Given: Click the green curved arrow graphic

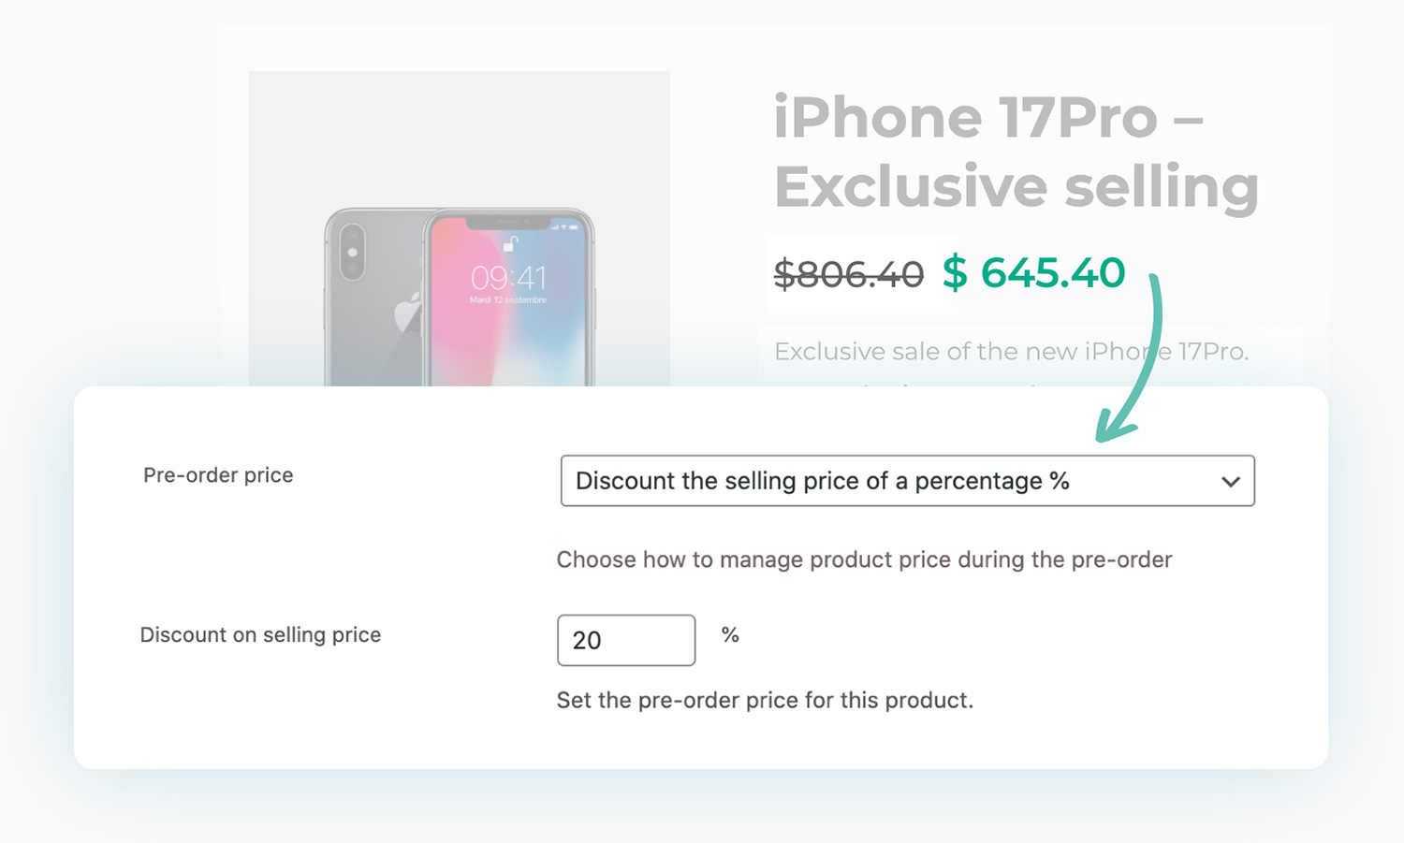Looking at the screenshot, I should click(x=1137, y=356).
